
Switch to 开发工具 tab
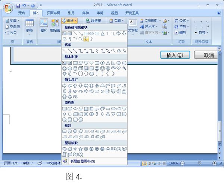coord(132,13)
